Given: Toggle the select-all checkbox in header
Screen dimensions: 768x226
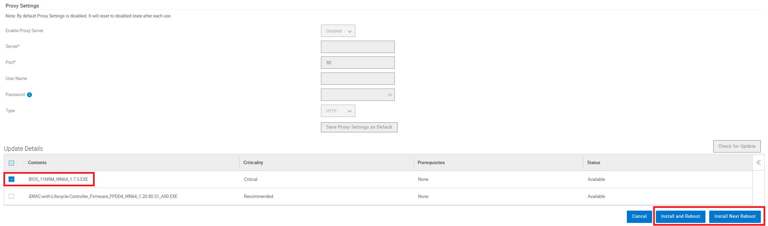Looking at the screenshot, I should point(12,163).
